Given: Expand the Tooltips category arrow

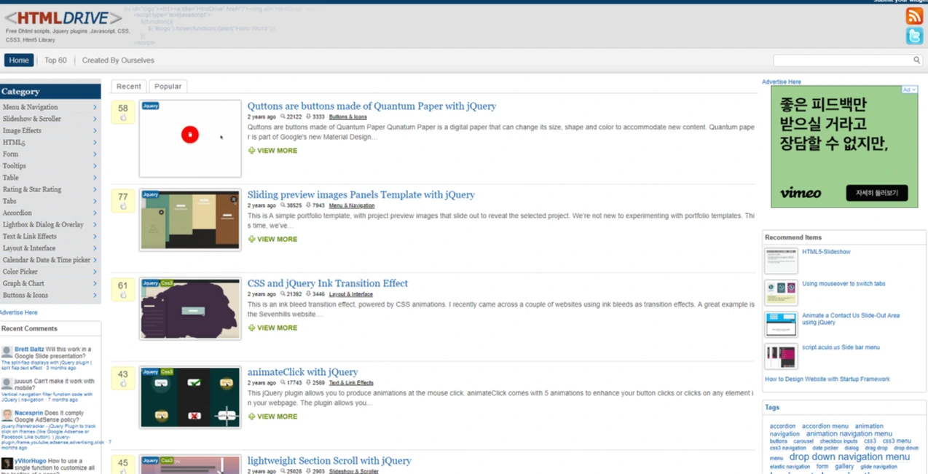Looking at the screenshot, I should tap(95, 166).
